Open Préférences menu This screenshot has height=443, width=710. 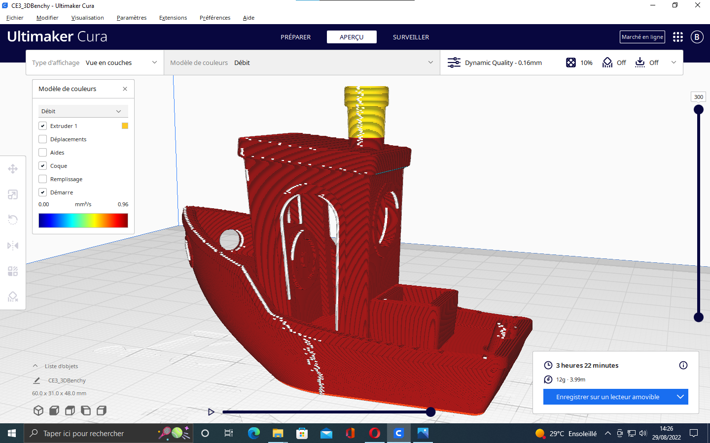(215, 18)
